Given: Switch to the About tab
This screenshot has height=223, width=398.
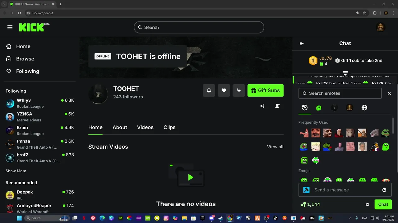Looking at the screenshot, I should [x=120, y=127].
